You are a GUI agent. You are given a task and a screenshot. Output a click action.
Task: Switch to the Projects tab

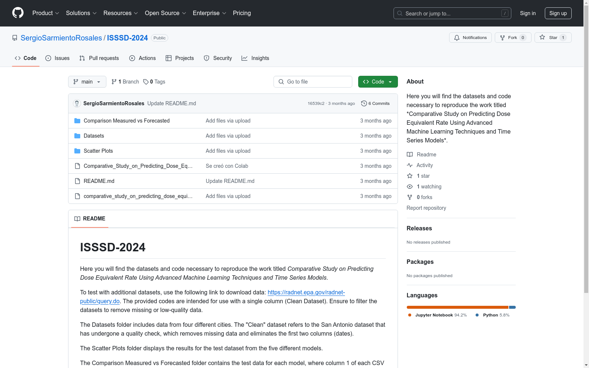(180, 58)
